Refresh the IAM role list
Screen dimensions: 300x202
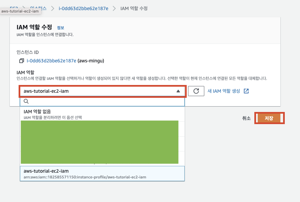point(196,91)
